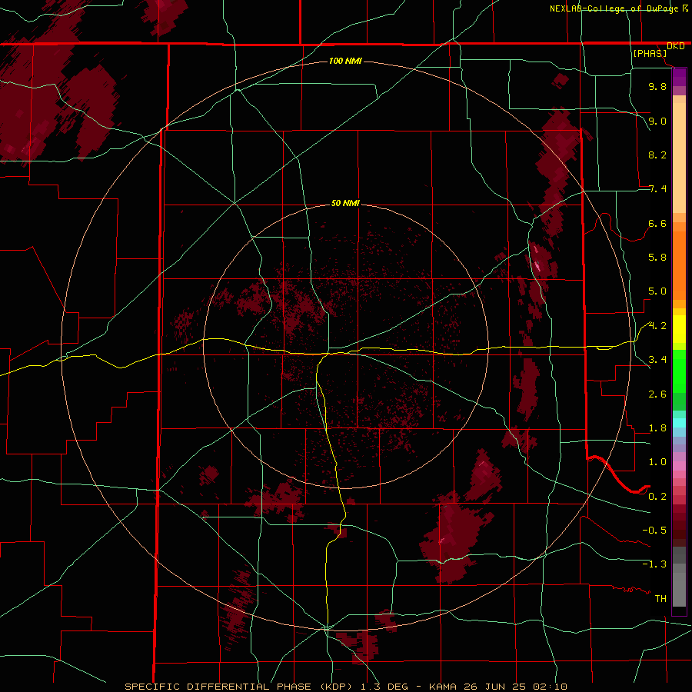Click the 100 NMI range ring label
This screenshot has width=692, height=692.
(345, 61)
